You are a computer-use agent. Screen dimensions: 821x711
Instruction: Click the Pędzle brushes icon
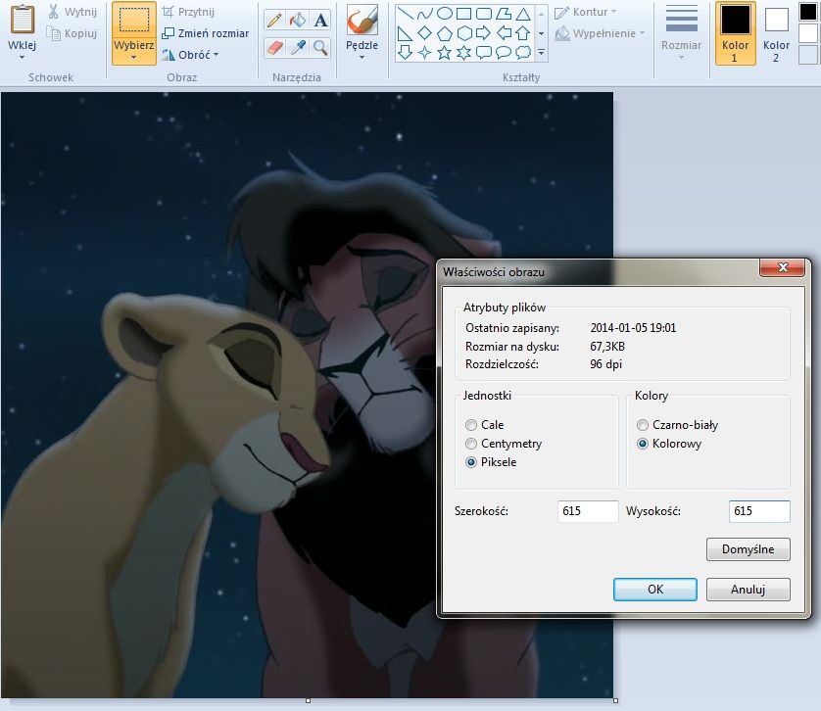[x=362, y=21]
